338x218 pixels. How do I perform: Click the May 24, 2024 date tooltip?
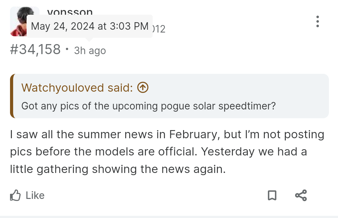[x=90, y=26]
